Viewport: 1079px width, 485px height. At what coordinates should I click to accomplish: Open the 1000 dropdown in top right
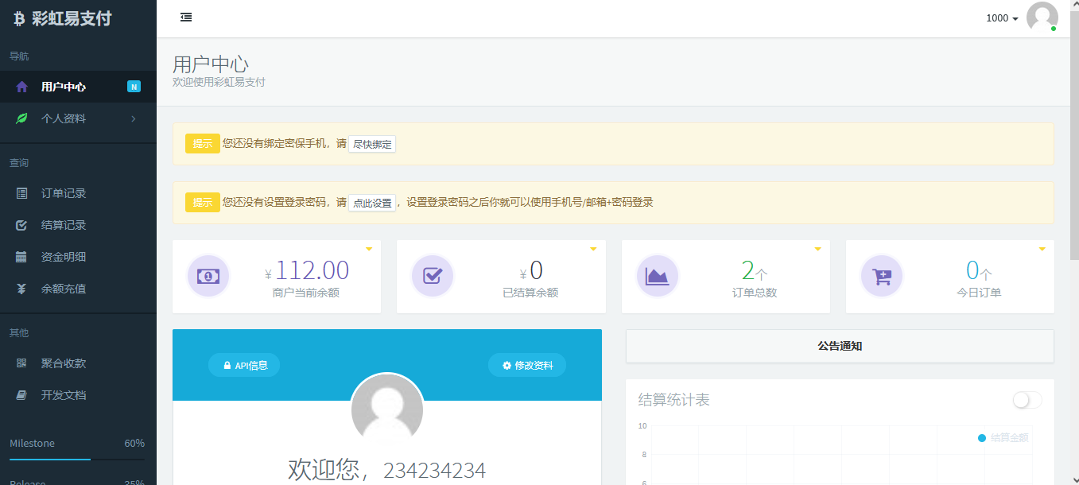(1002, 17)
